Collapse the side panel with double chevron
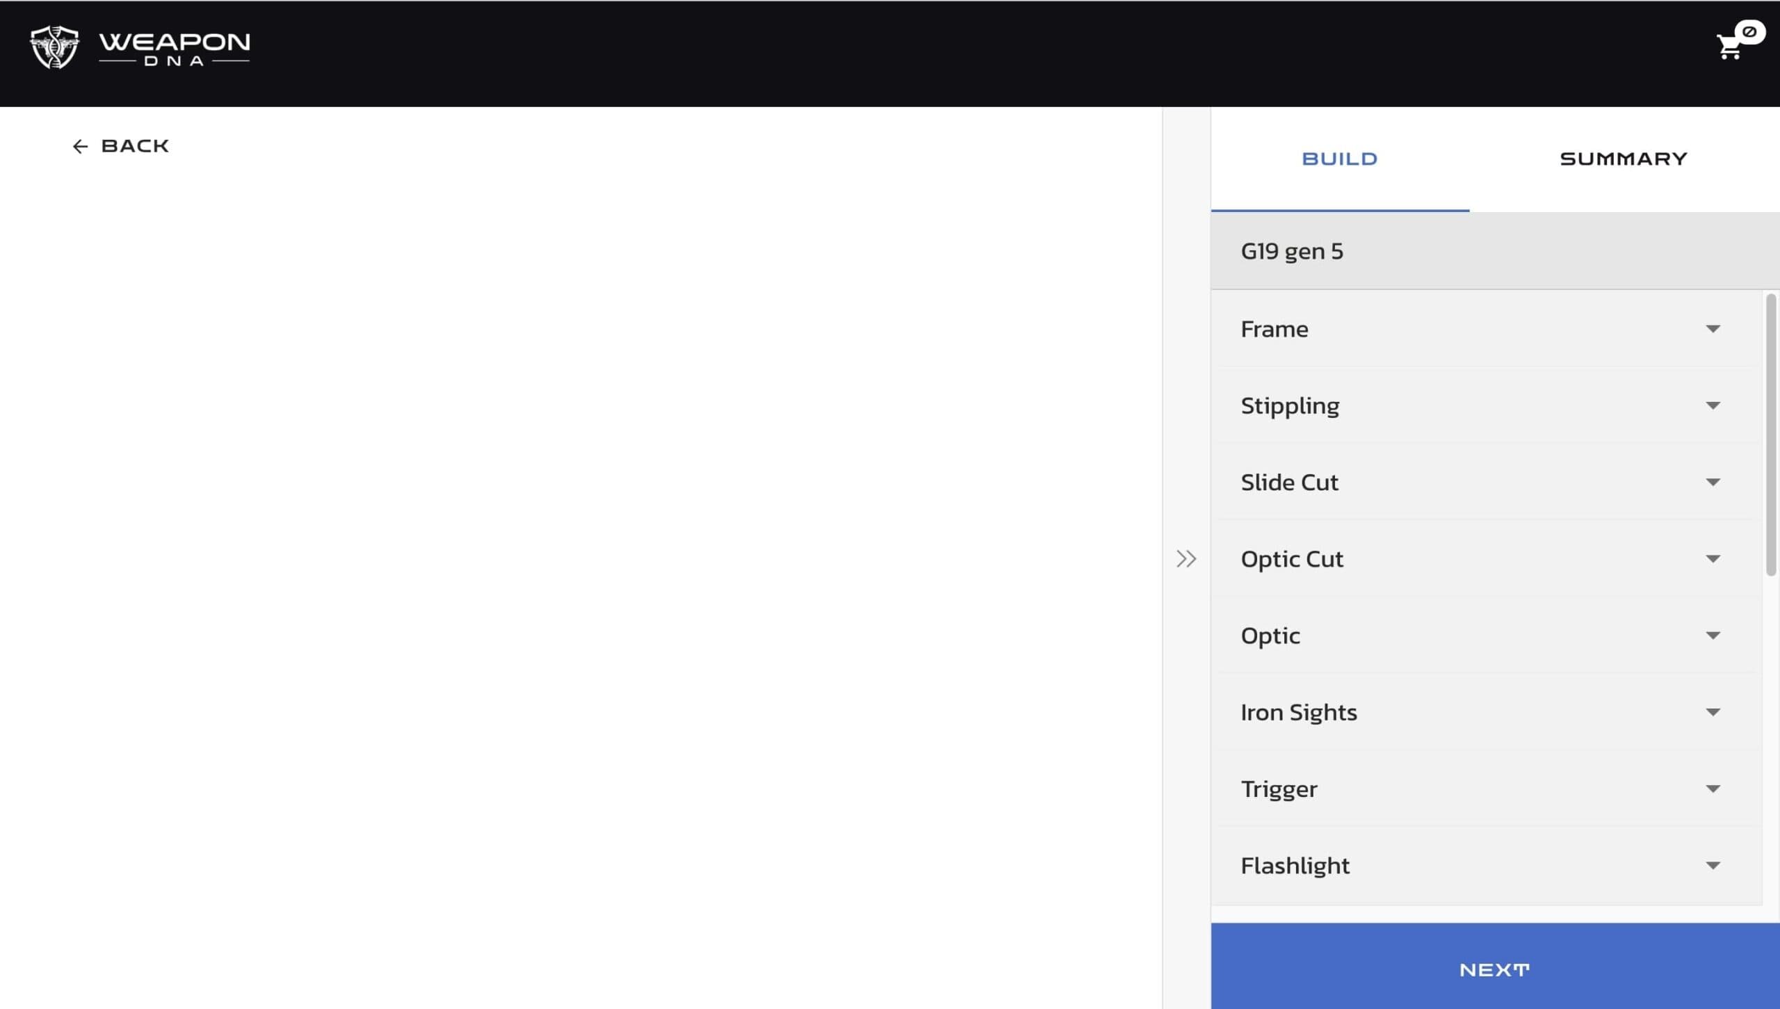1780x1009 pixels. click(1186, 558)
